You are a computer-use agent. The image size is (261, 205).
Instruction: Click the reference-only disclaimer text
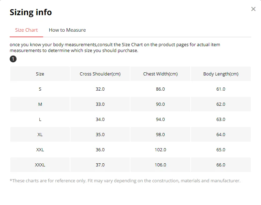(125, 181)
